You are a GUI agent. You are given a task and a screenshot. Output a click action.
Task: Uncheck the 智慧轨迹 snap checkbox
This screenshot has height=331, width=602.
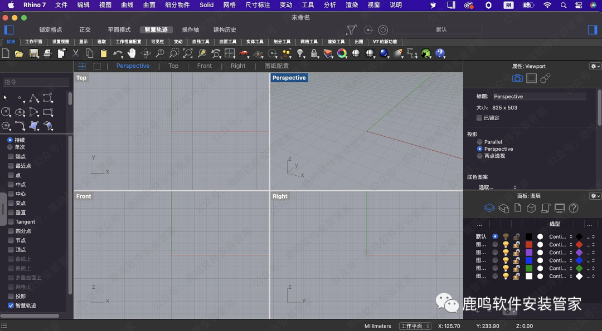[x=11, y=306]
